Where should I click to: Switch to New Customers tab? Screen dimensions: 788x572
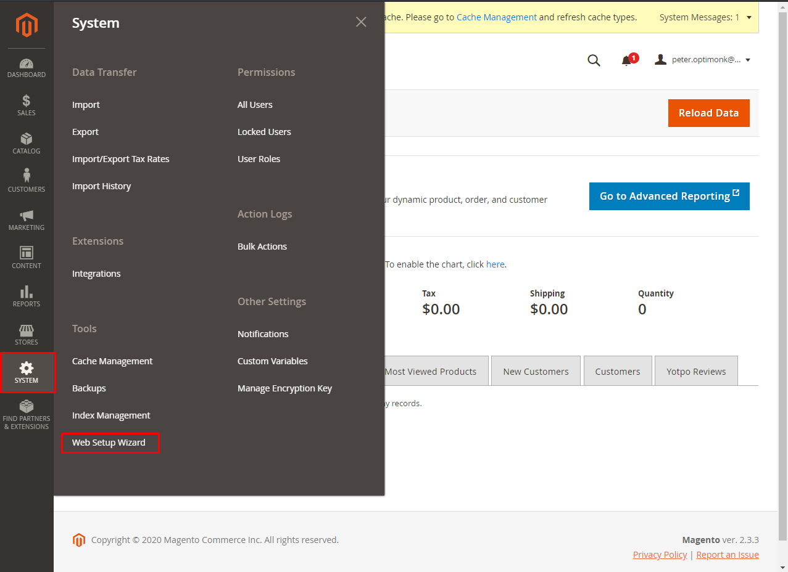[x=536, y=371]
